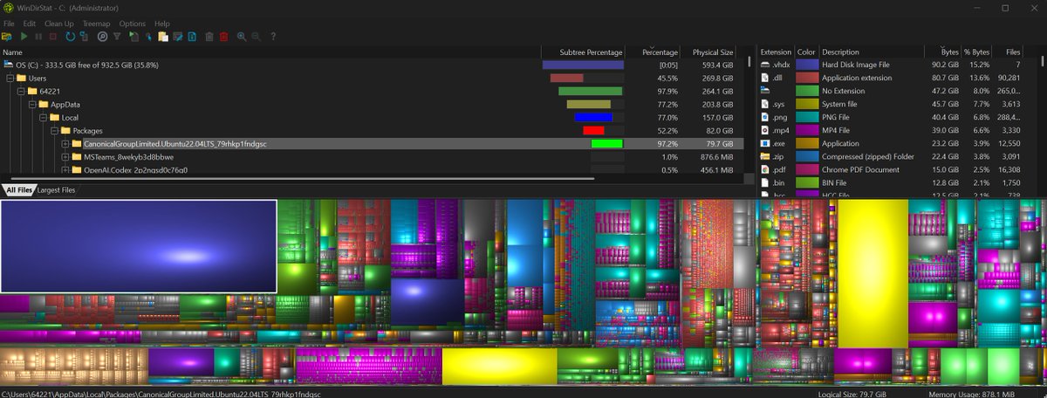1047x398 pixels.
Task: Click the yellow .sys color swatch
Action: coord(806,104)
